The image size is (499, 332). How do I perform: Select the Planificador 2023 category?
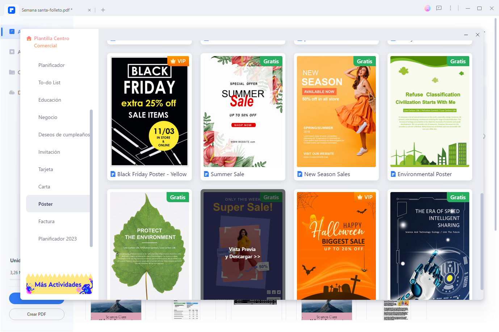tap(58, 239)
